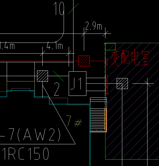Select the 2.9m dimension text

[94, 26]
